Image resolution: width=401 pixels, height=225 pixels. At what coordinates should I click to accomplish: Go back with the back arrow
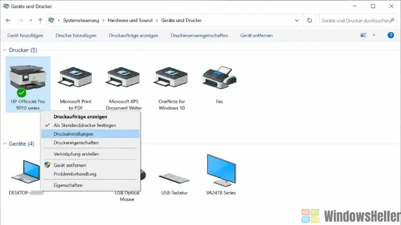(8, 20)
